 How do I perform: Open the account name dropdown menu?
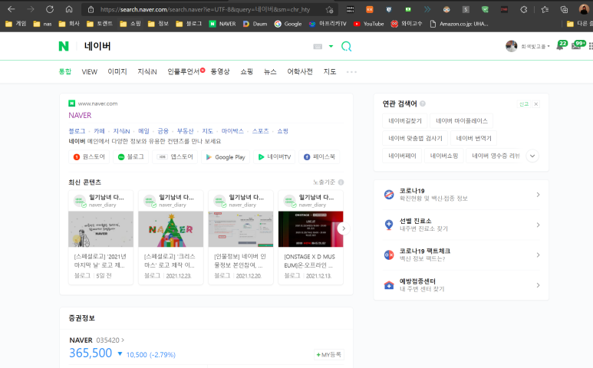coord(535,47)
